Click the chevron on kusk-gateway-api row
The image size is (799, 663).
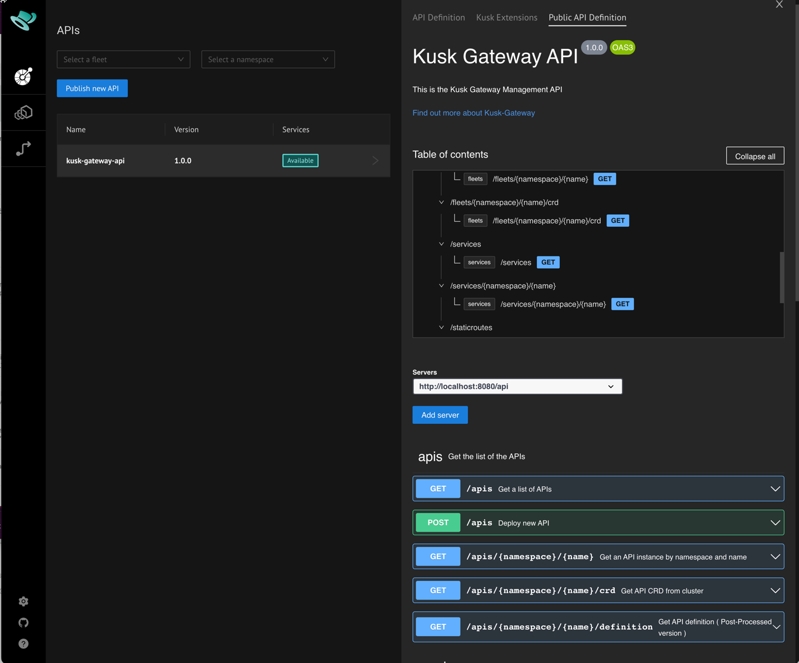(376, 161)
